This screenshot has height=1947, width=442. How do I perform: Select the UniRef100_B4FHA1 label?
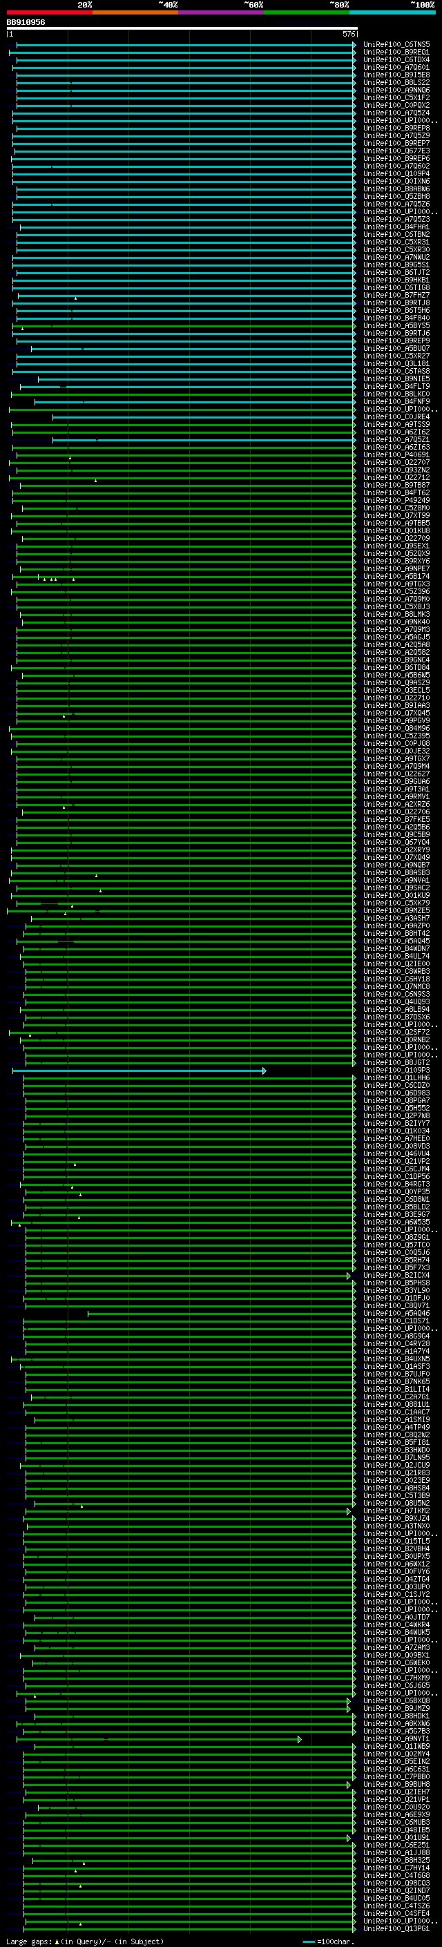[x=396, y=227]
